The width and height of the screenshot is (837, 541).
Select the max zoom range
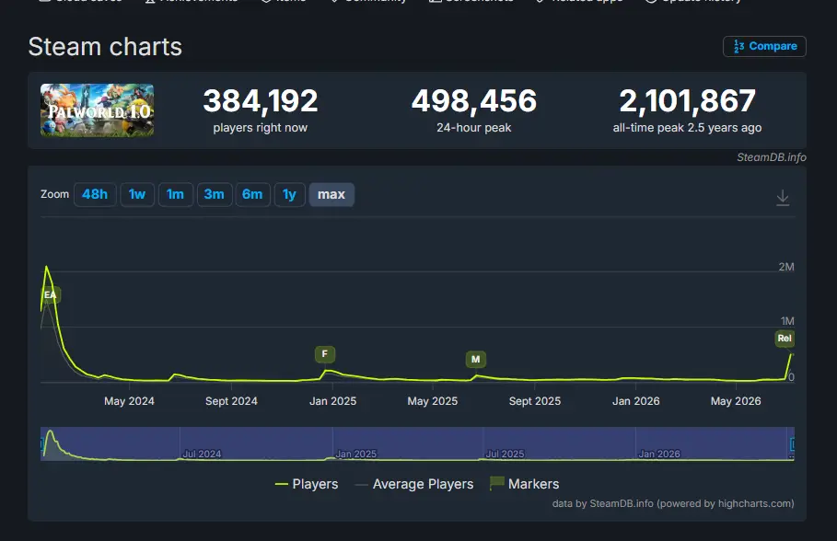331,195
